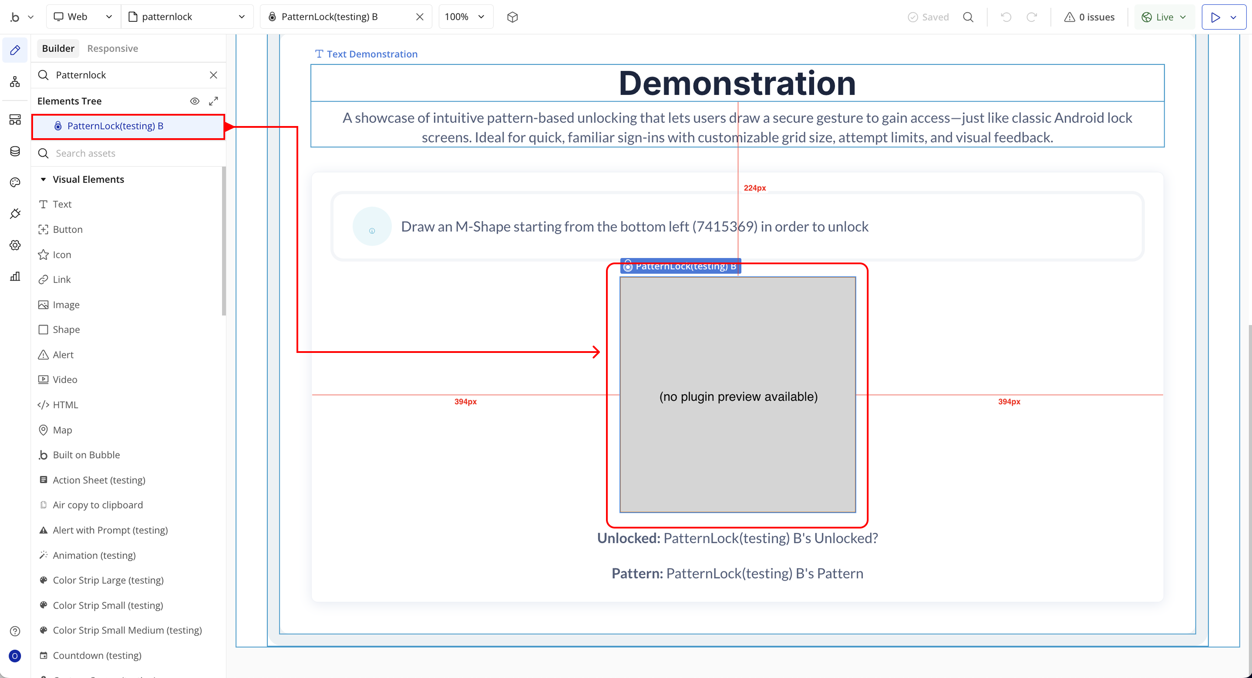Expand the Elements Tree with arrows icon
1252x678 pixels.
pos(213,101)
